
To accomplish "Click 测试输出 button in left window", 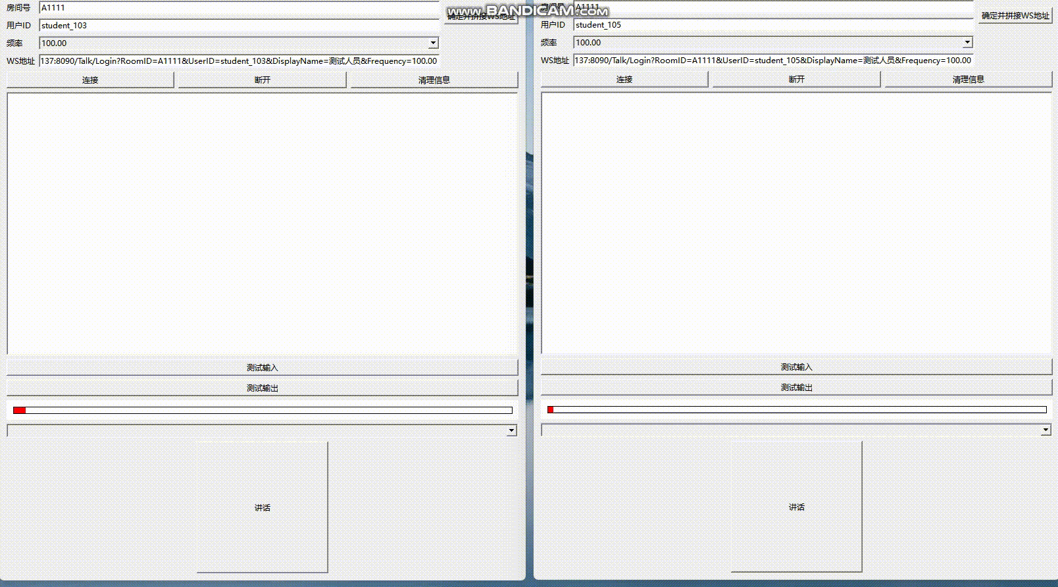I will click(x=262, y=388).
